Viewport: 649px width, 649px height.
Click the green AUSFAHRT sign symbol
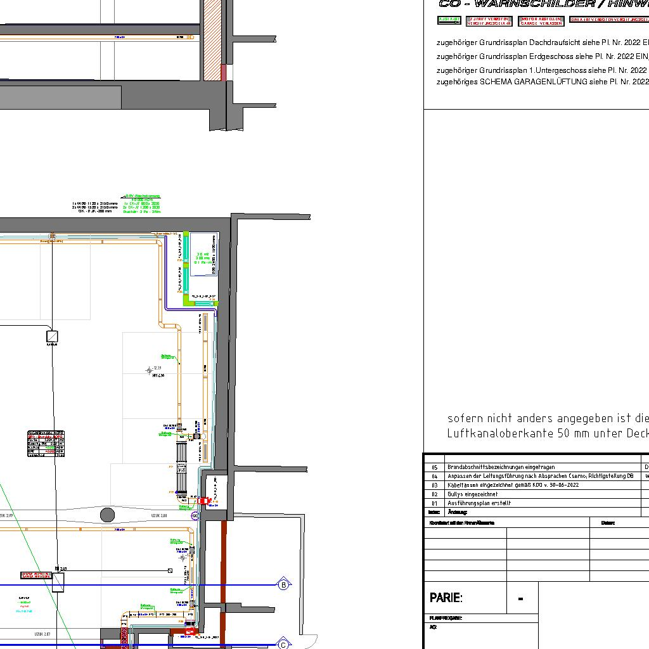point(449,20)
